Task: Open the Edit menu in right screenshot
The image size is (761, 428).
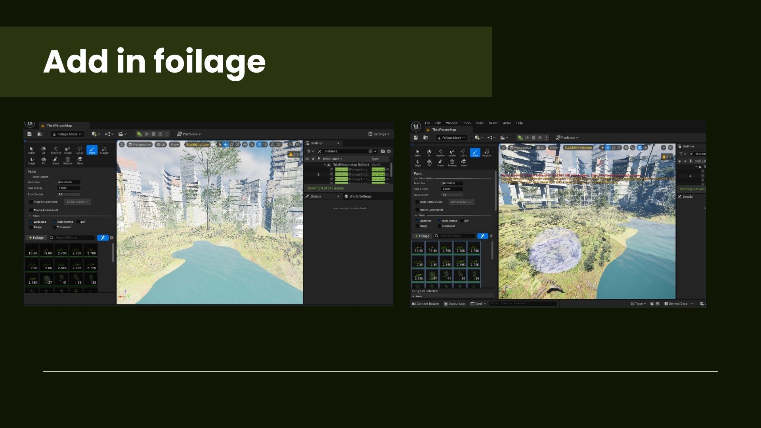Action: [x=438, y=123]
